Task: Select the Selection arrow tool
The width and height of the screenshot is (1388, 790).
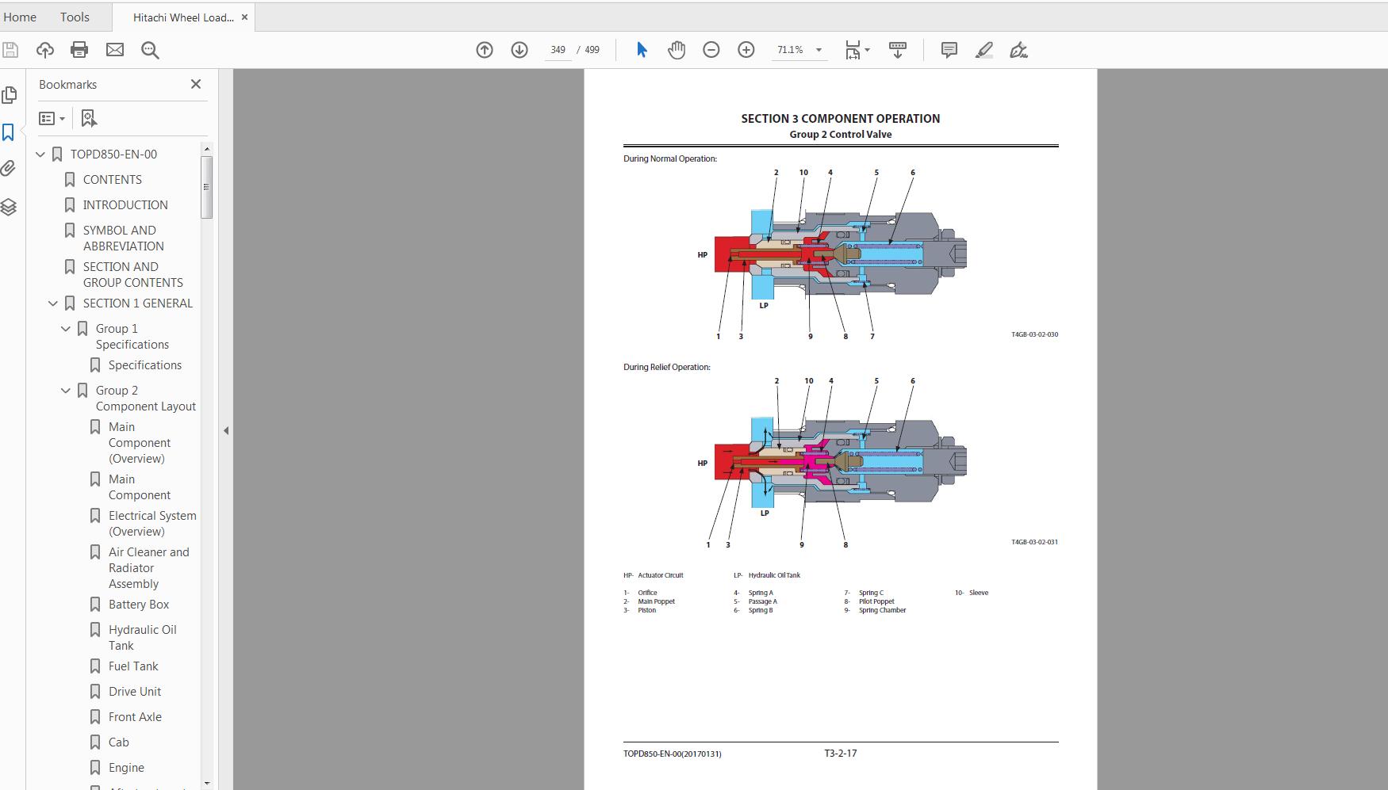Action: coord(642,49)
